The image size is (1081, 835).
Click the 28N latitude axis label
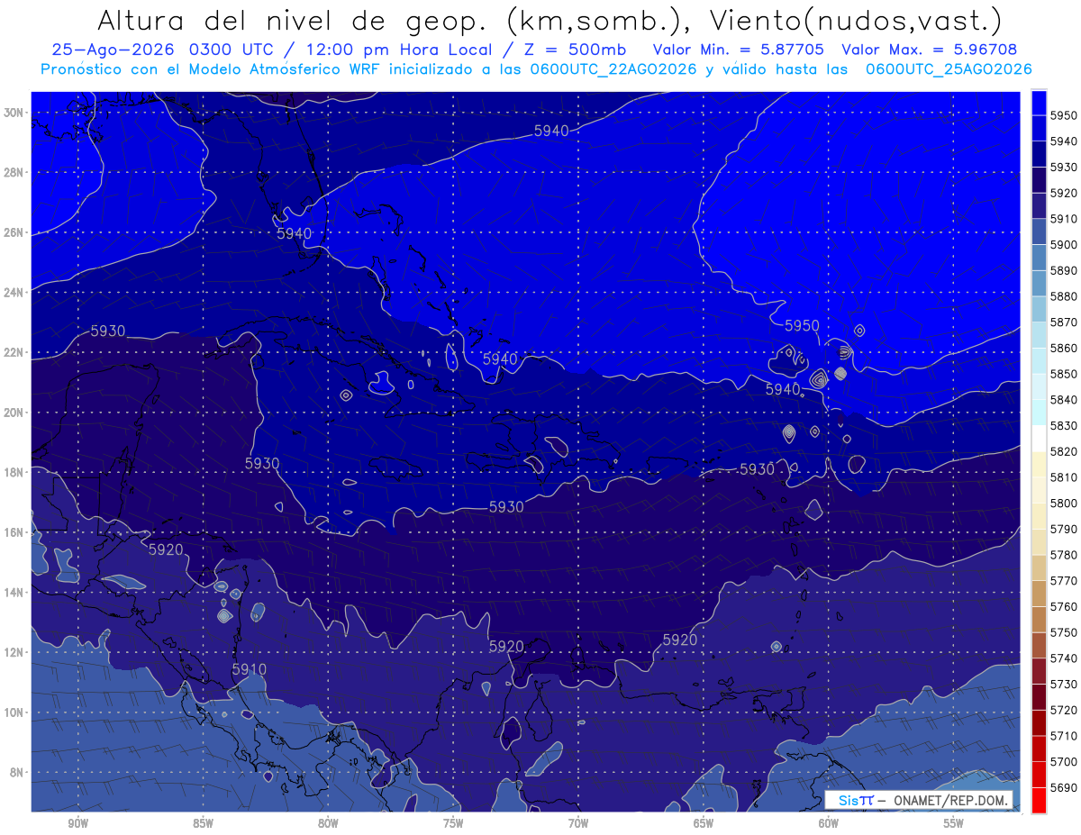(x=15, y=172)
